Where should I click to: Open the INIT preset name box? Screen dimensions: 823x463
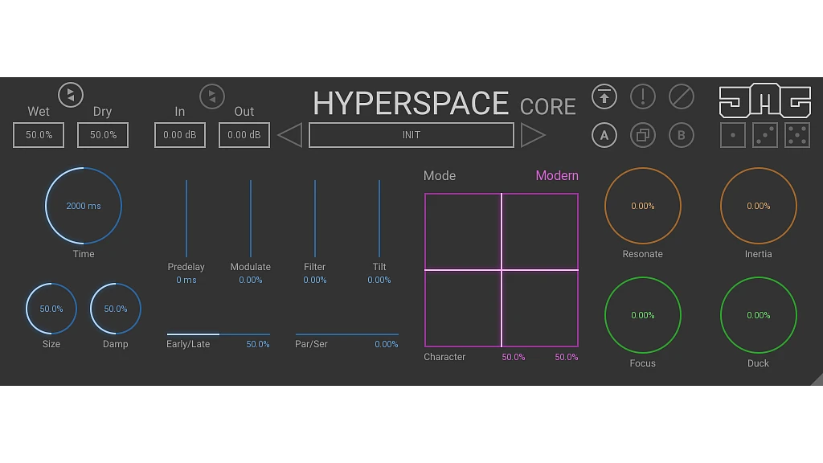pyautogui.click(x=411, y=135)
